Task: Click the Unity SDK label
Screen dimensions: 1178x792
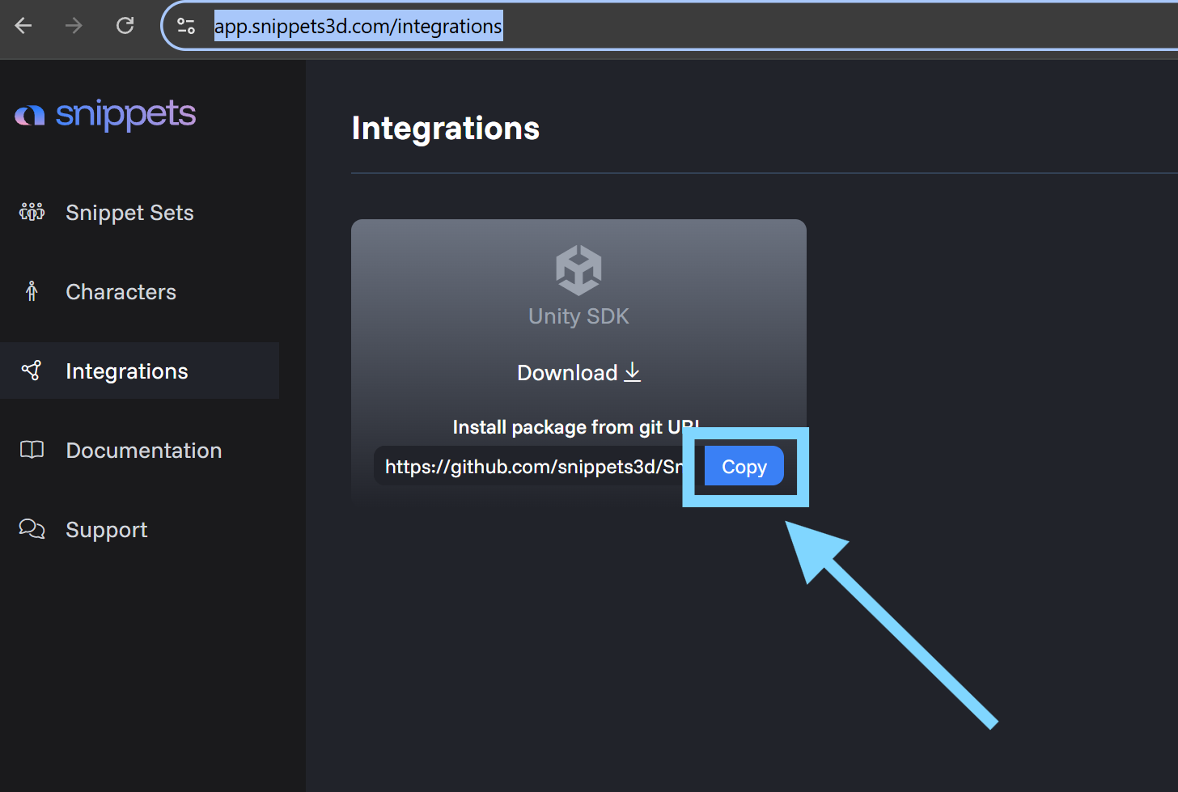Action: click(578, 316)
